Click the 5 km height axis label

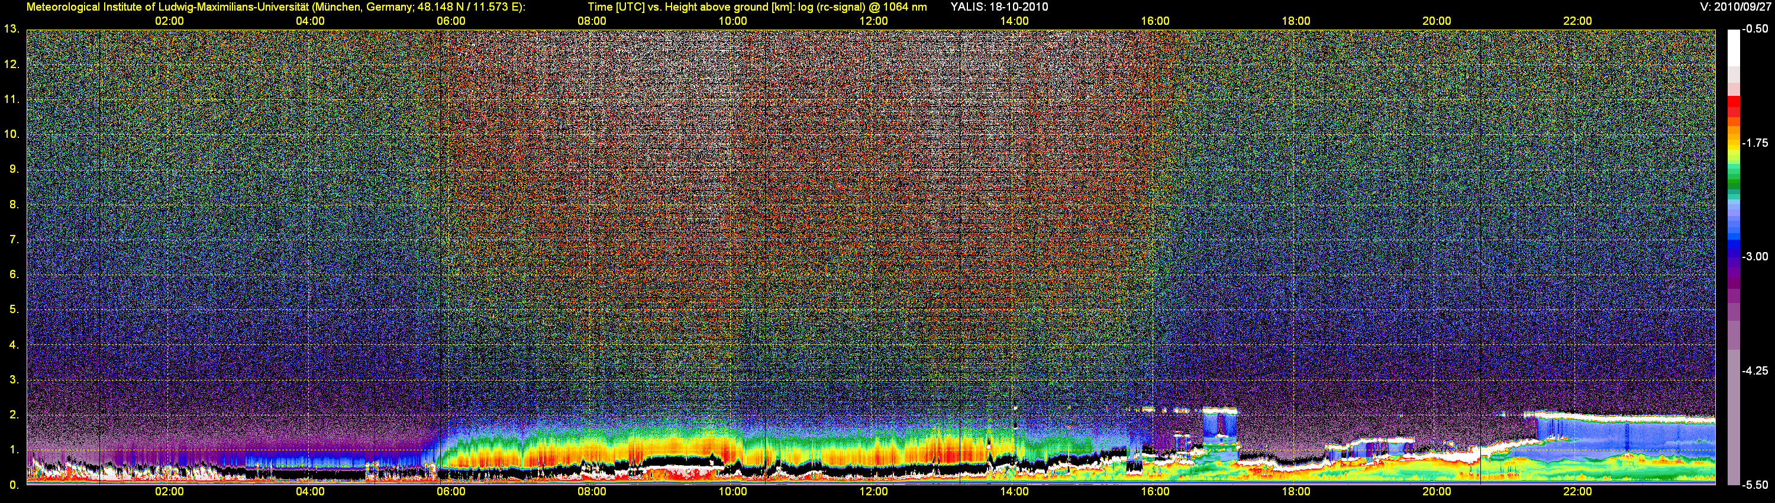pos(14,309)
